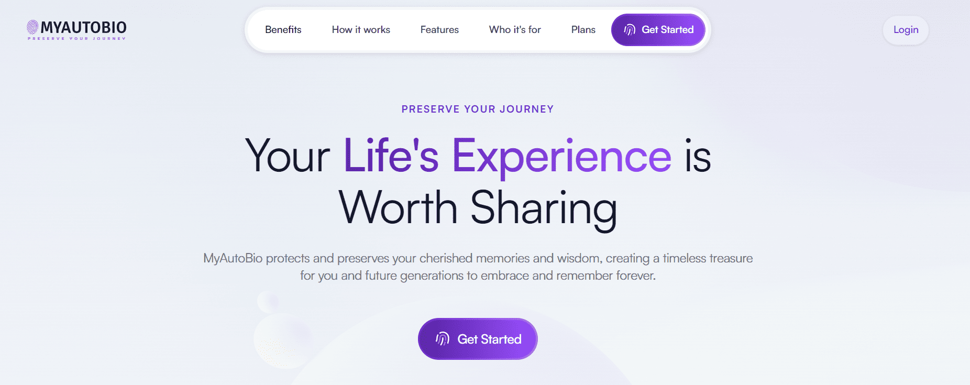This screenshot has width=970, height=385.
Task: Click the paragraph line starting "for you and future"
Action: (x=477, y=276)
